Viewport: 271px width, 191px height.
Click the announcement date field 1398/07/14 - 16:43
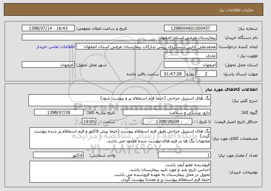point(48,28)
